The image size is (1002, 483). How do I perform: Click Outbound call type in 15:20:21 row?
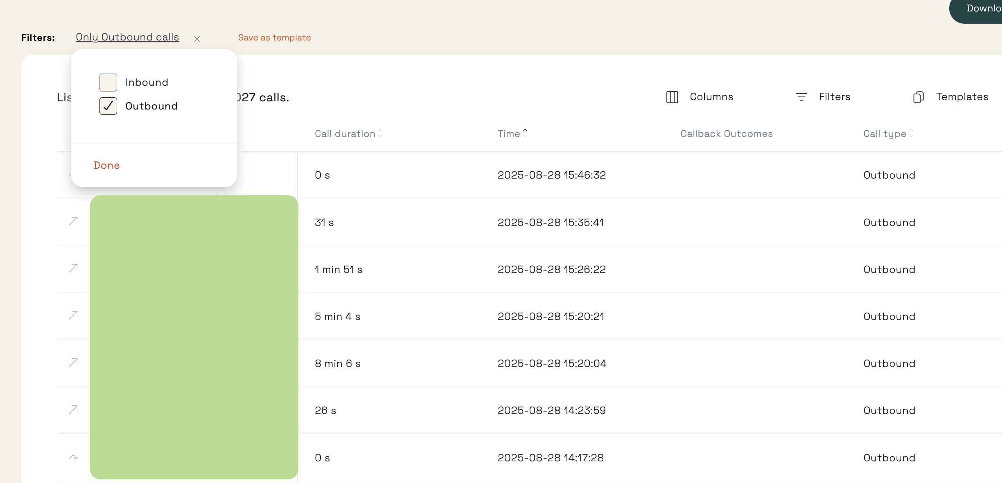pyautogui.click(x=889, y=317)
